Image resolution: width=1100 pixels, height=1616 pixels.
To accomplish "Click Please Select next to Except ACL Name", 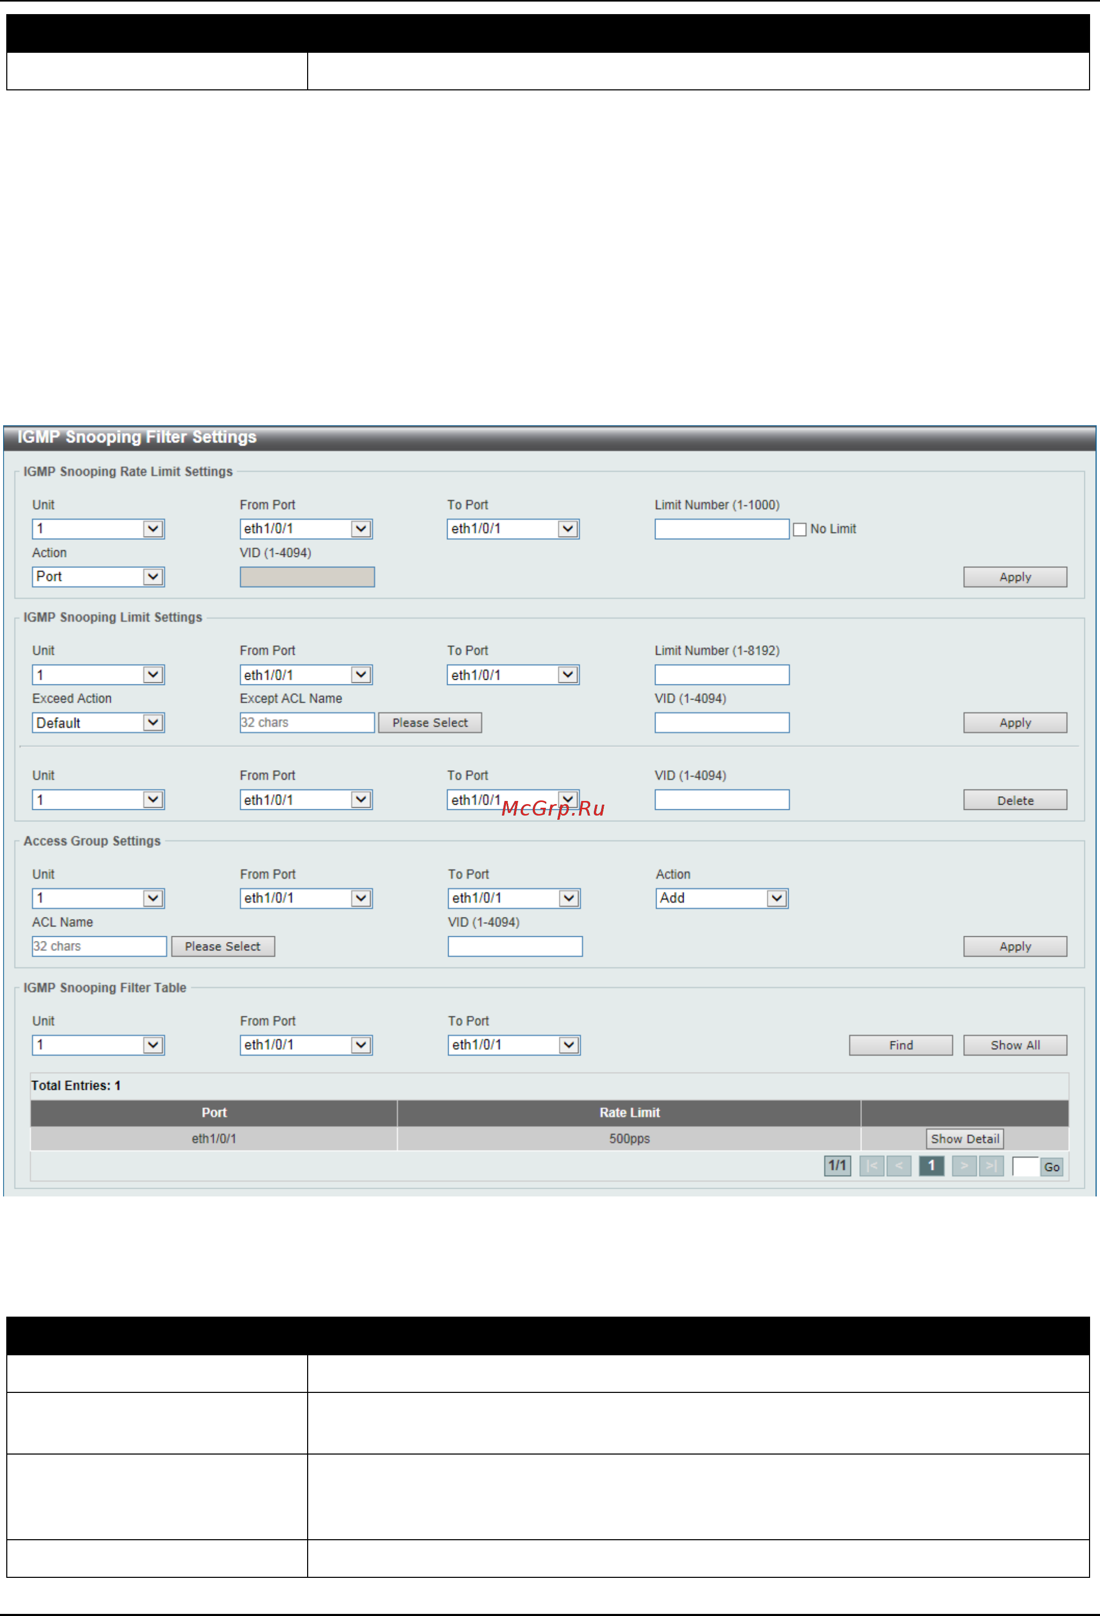I will point(430,723).
